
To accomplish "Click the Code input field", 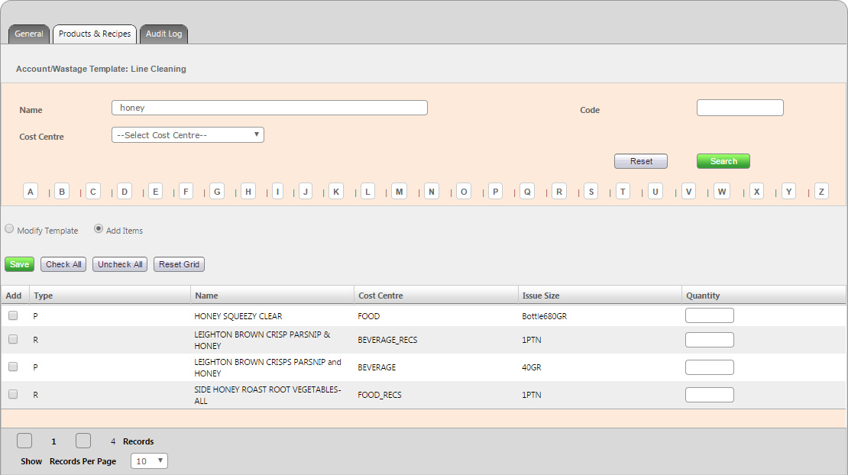I will click(740, 108).
